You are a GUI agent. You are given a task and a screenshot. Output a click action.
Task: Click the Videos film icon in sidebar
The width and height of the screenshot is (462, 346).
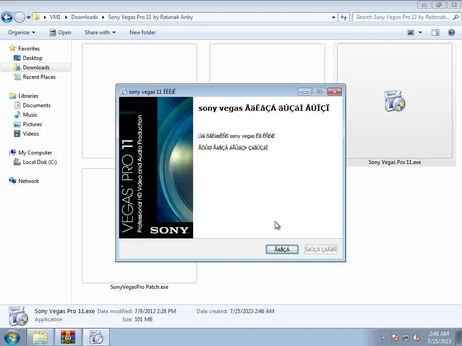[18, 133]
